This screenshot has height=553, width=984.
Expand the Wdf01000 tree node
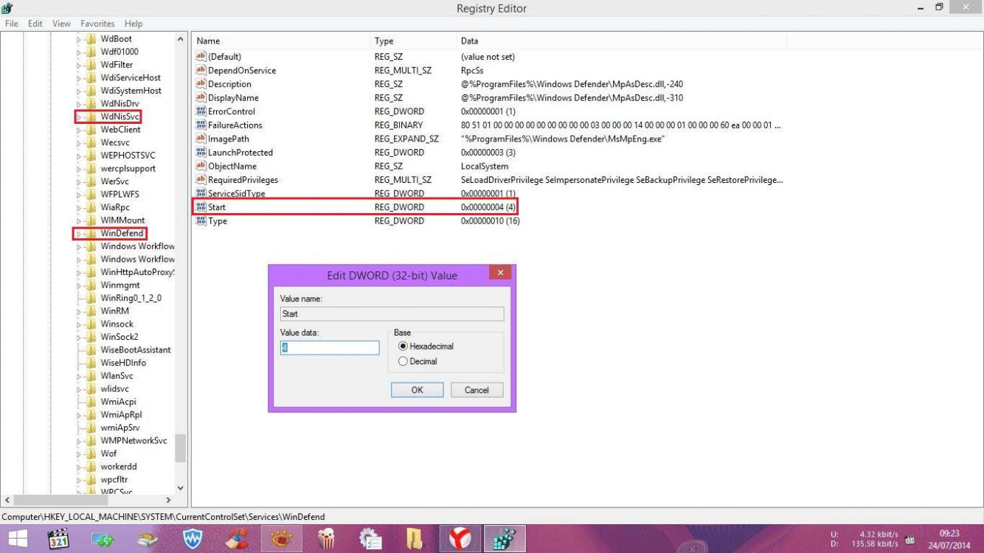(x=79, y=52)
